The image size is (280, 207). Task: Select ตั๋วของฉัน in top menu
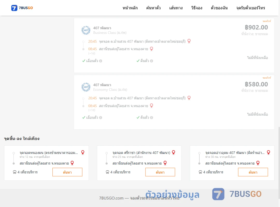point(219,8)
